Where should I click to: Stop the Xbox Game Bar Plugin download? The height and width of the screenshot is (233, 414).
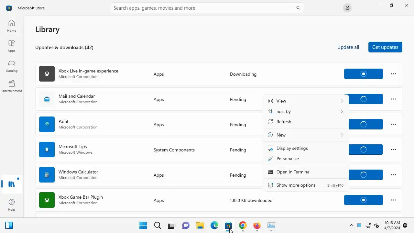(364, 200)
